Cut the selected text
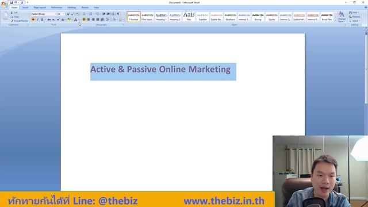The width and height of the screenshot is (368, 207). 14,13
